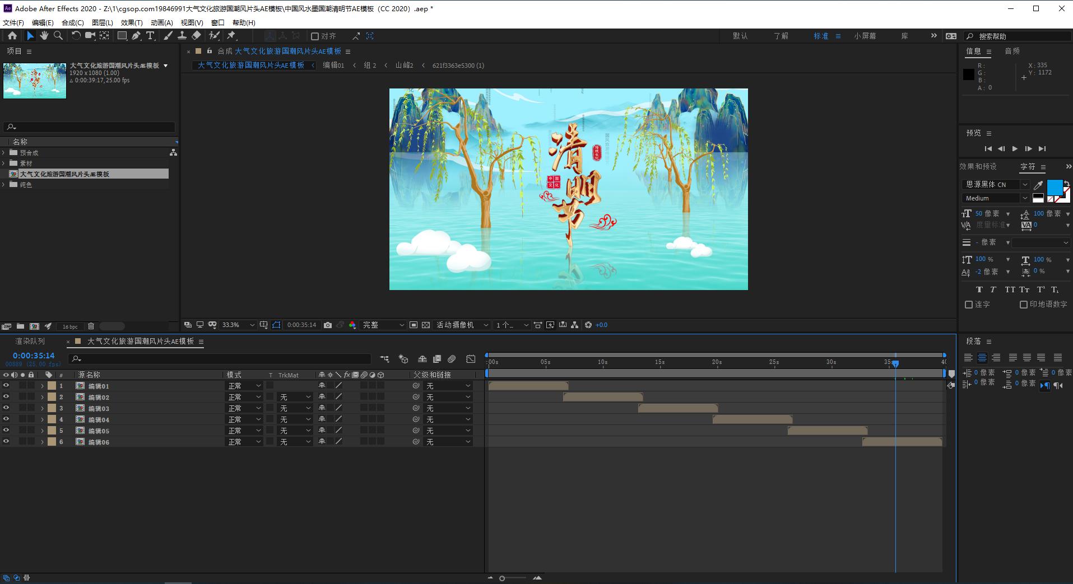
Task: Open the 完整 resolution dropdown
Action: click(383, 325)
